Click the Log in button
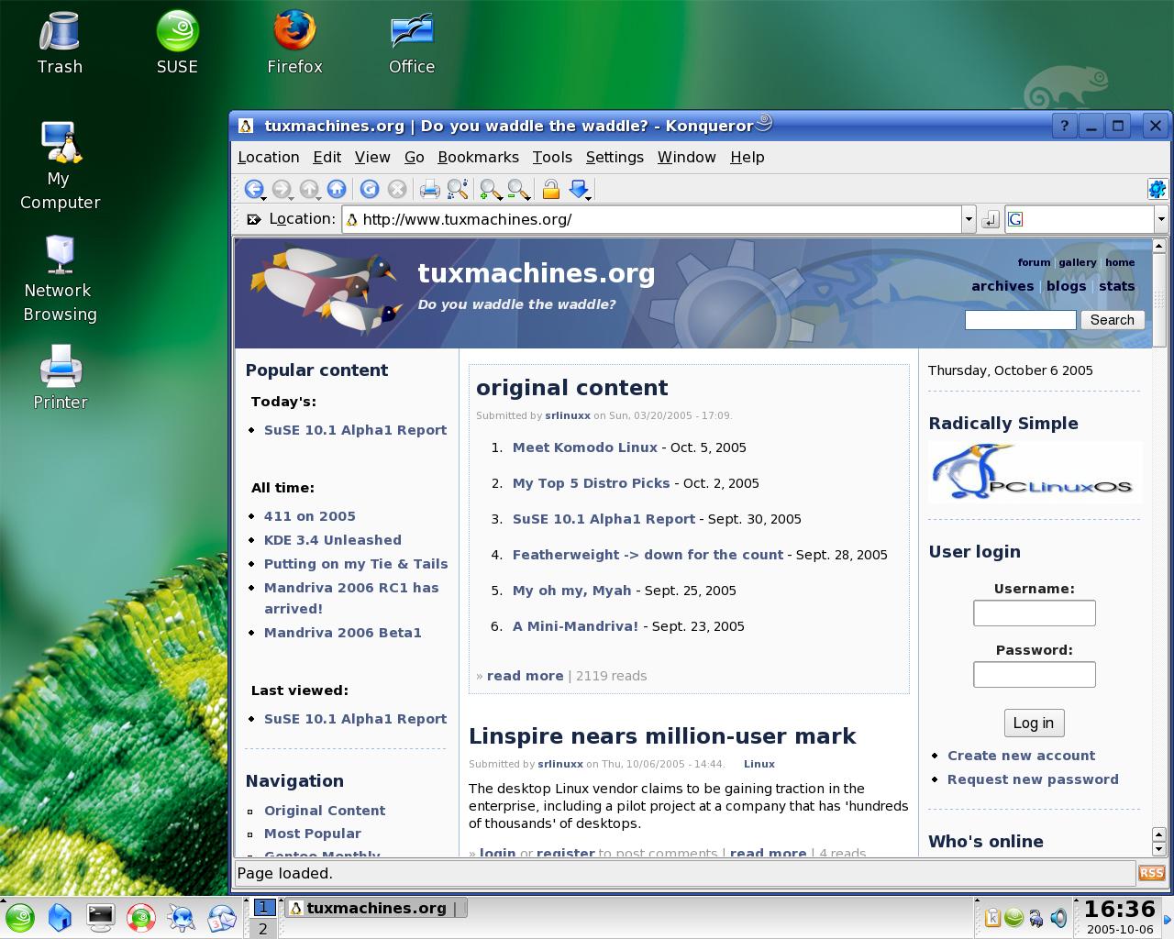 tap(1034, 723)
